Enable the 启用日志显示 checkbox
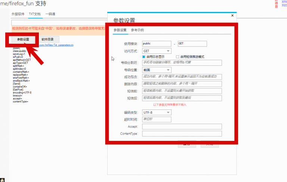This screenshot has width=287, height=182. coord(143,57)
